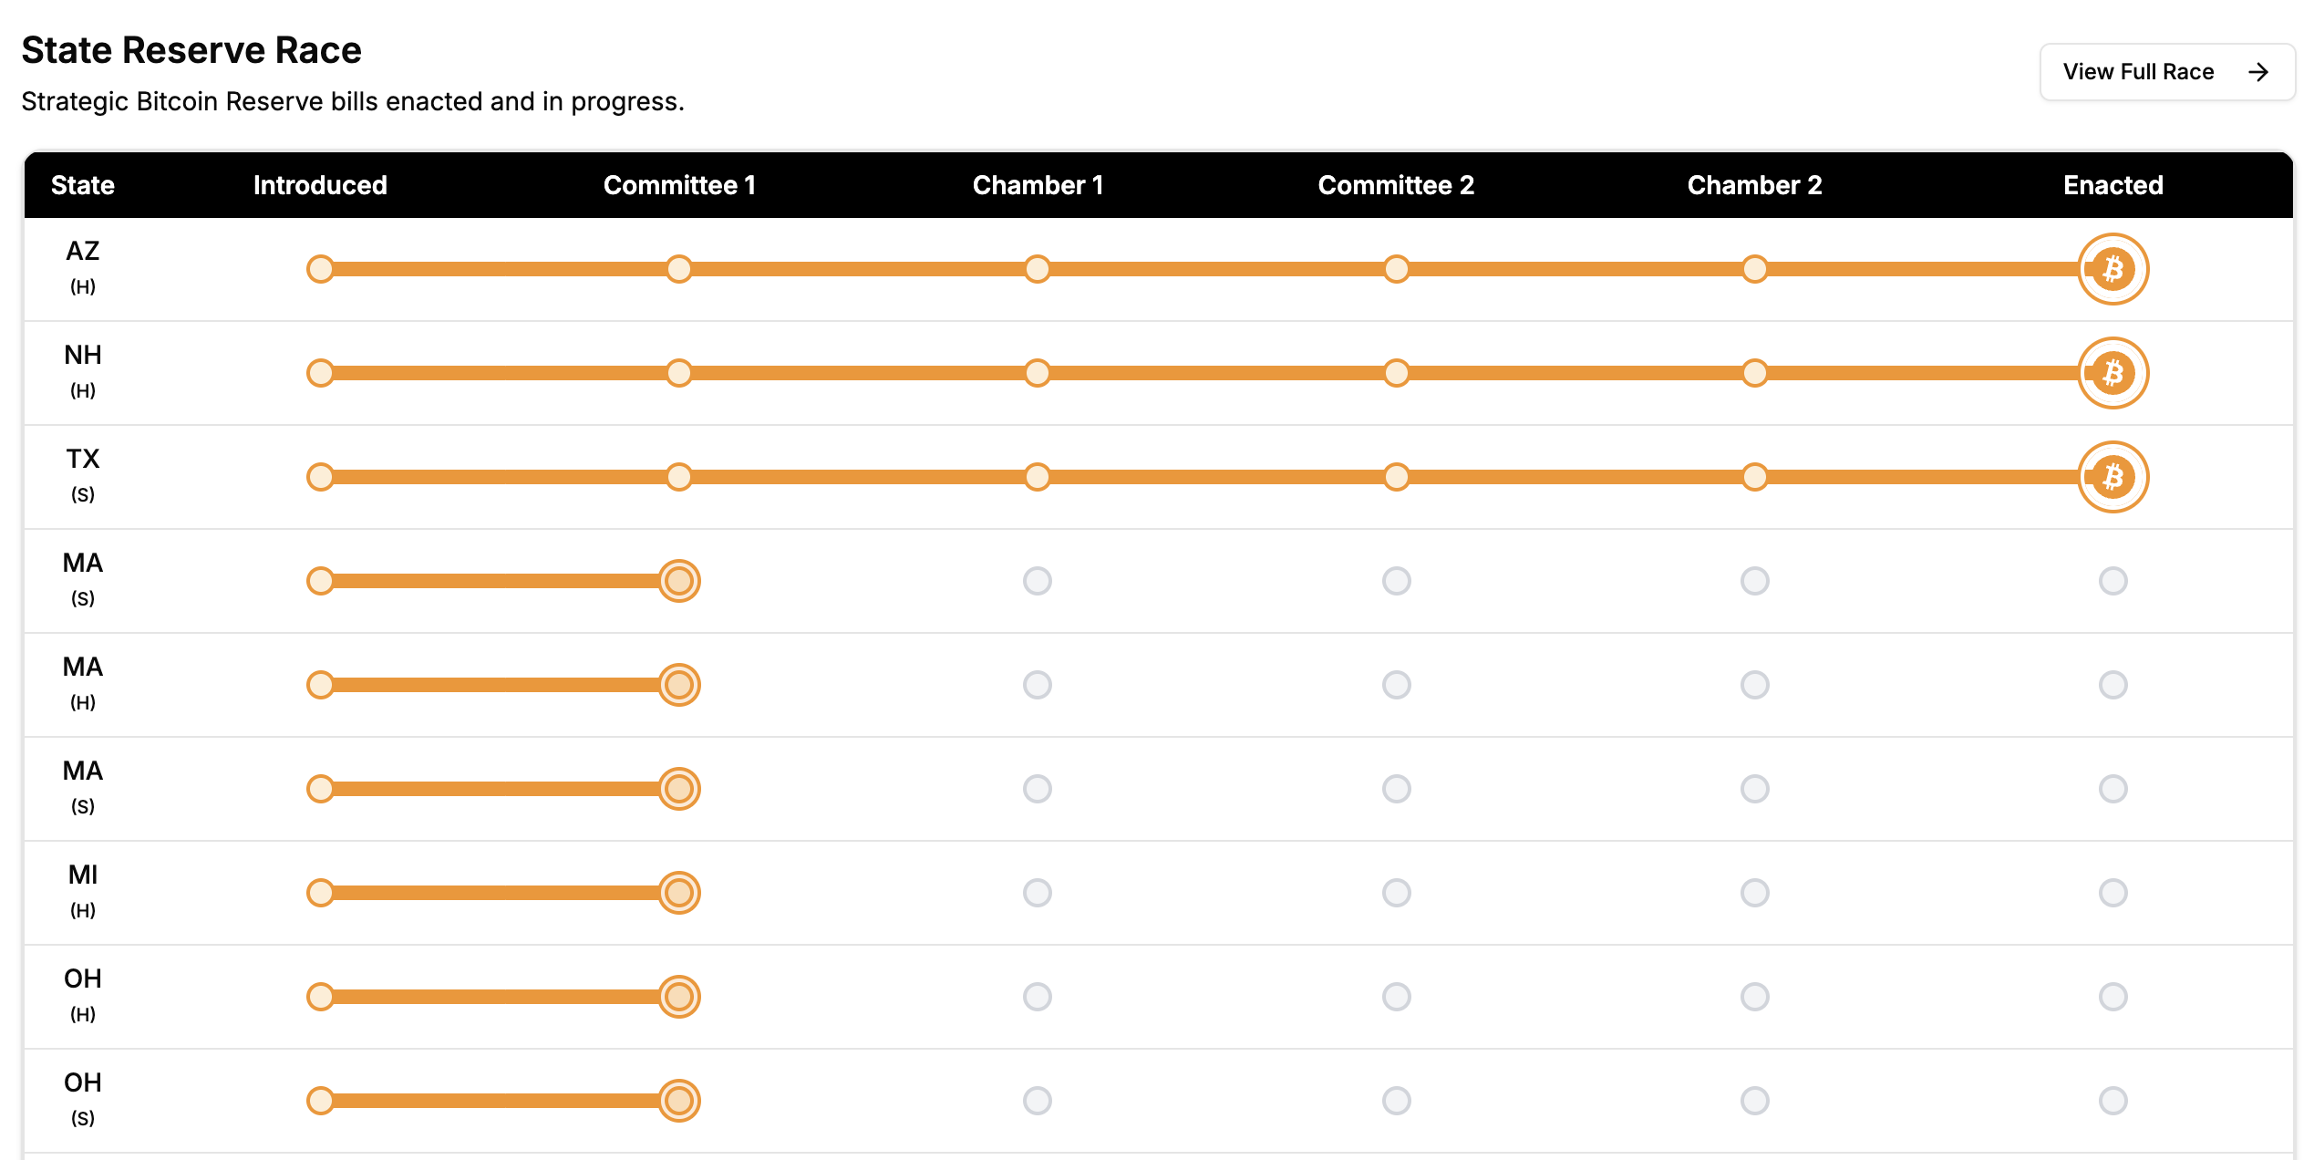The image size is (2314, 1160).
Task: Click the MI row's Committee 1 stage marker
Action: point(679,893)
